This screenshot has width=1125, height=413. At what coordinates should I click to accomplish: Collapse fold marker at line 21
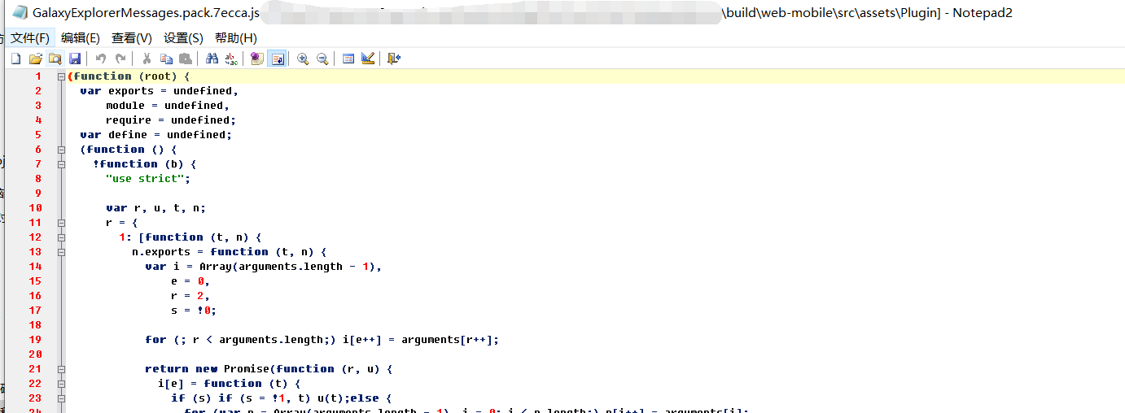pos(61,369)
